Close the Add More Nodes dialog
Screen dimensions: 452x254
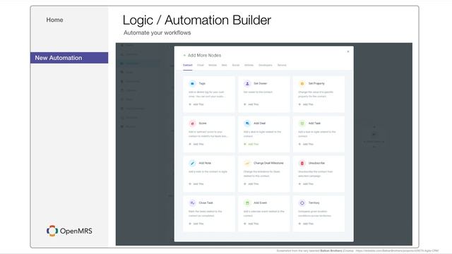pyautogui.click(x=348, y=52)
